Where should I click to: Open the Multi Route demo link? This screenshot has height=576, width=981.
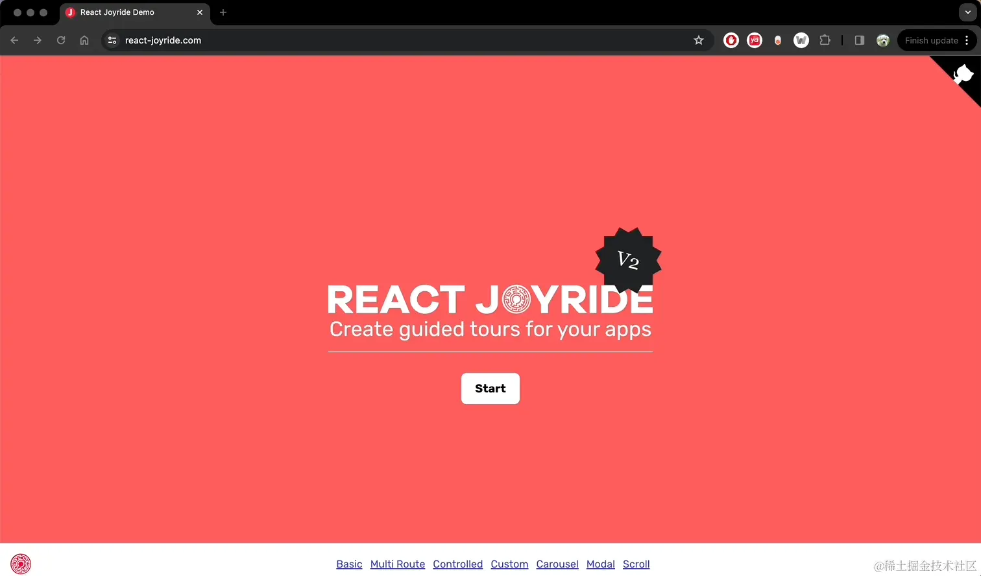pos(398,564)
